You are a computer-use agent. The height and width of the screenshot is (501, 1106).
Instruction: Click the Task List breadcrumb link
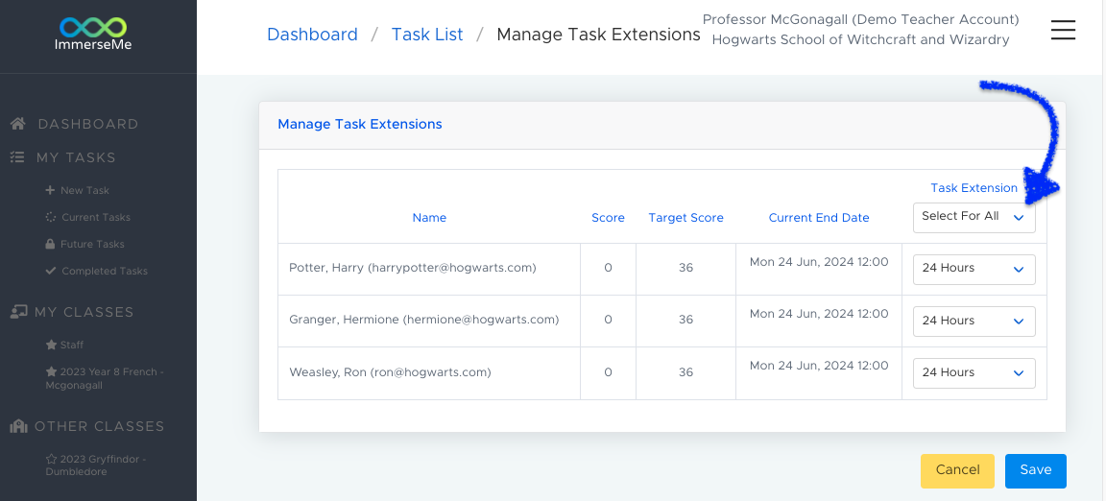click(427, 34)
